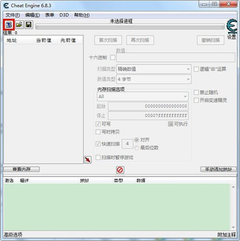Screen dimensions: 240x241
Task: Click the 停止 address field
Action: 148,116
